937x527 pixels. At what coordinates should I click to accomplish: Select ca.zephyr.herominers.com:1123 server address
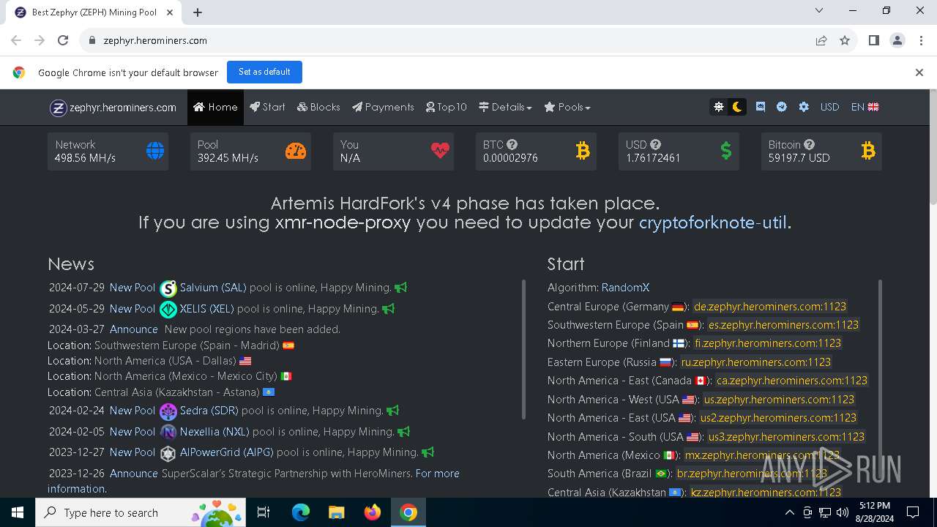pos(792,381)
